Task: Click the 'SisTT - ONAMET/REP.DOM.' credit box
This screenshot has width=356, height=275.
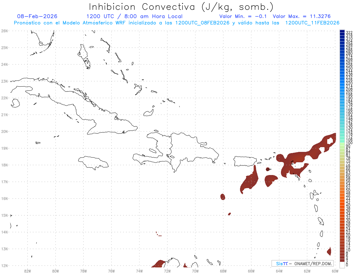Action: (302, 263)
